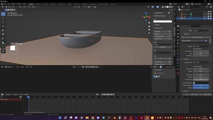Viewport: 213px width, 120px height.
Task: Open Object Data properties green tab
Action: click(x=178, y=66)
